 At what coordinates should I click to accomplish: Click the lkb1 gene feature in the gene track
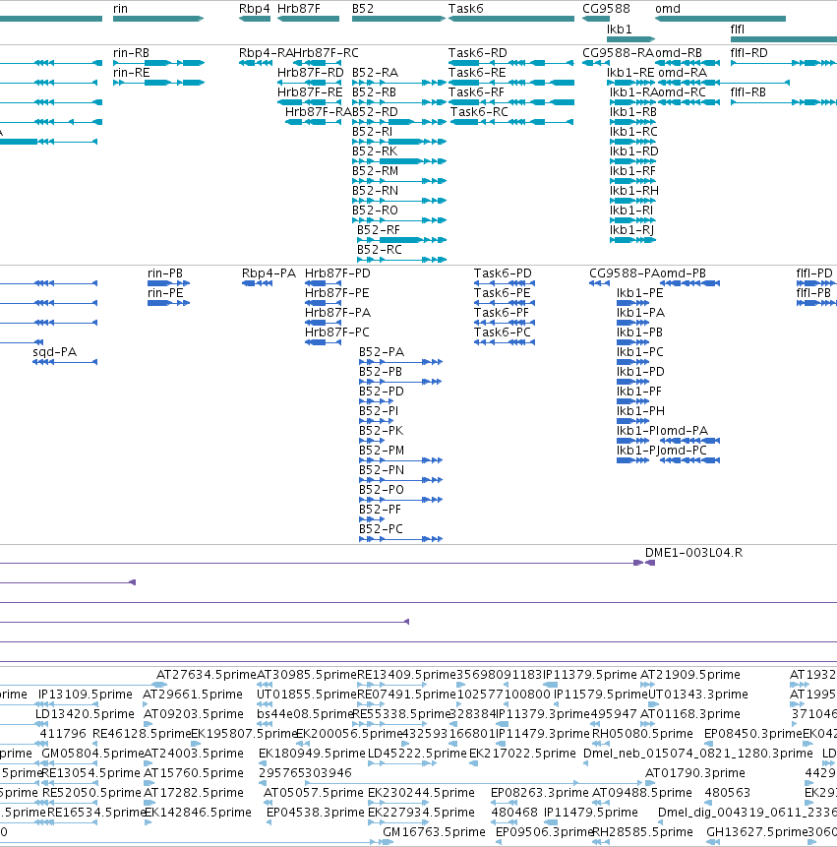(x=631, y=39)
